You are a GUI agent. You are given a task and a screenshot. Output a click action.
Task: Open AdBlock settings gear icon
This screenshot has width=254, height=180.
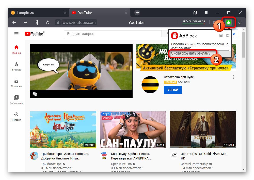227,35
